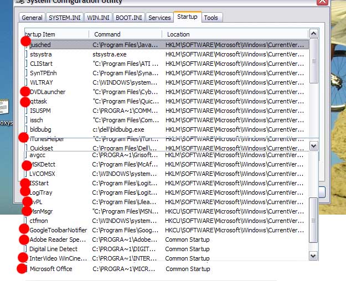The image size is (346, 281).
Task: Select the ctfmon item name
Action: 39,221
